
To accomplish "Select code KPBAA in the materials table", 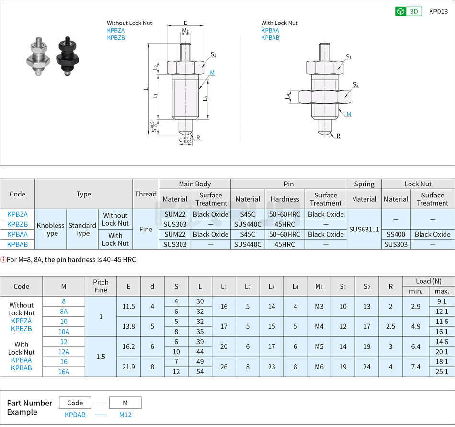I will pos(17,234).
